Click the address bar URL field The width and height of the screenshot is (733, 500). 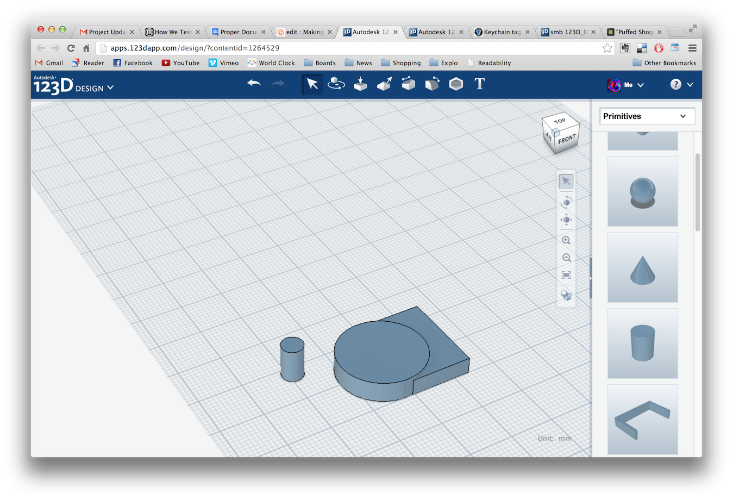[356, 48]
